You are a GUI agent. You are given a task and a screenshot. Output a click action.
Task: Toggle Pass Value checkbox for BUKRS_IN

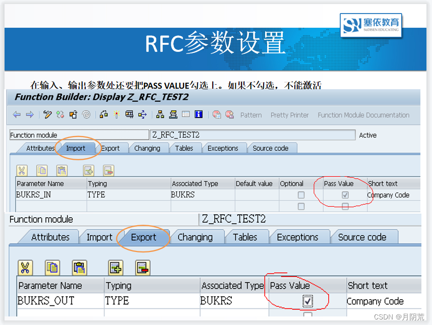pos(345,195)
